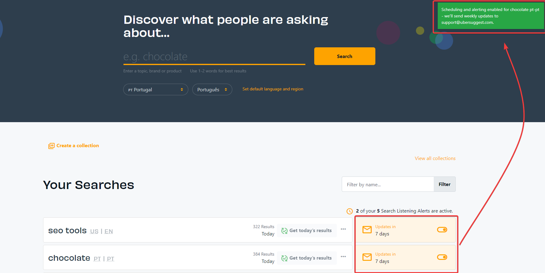Disable alert toggle for seo tools
545x273 pixels.
[442, 230]
